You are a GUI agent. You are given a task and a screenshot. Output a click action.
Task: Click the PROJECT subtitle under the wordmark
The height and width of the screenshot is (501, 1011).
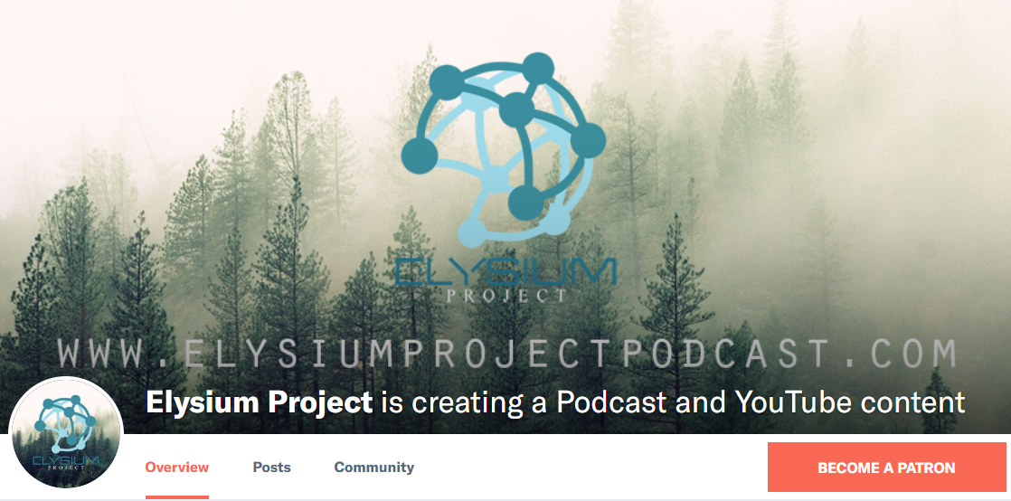(x=505, y=297)
